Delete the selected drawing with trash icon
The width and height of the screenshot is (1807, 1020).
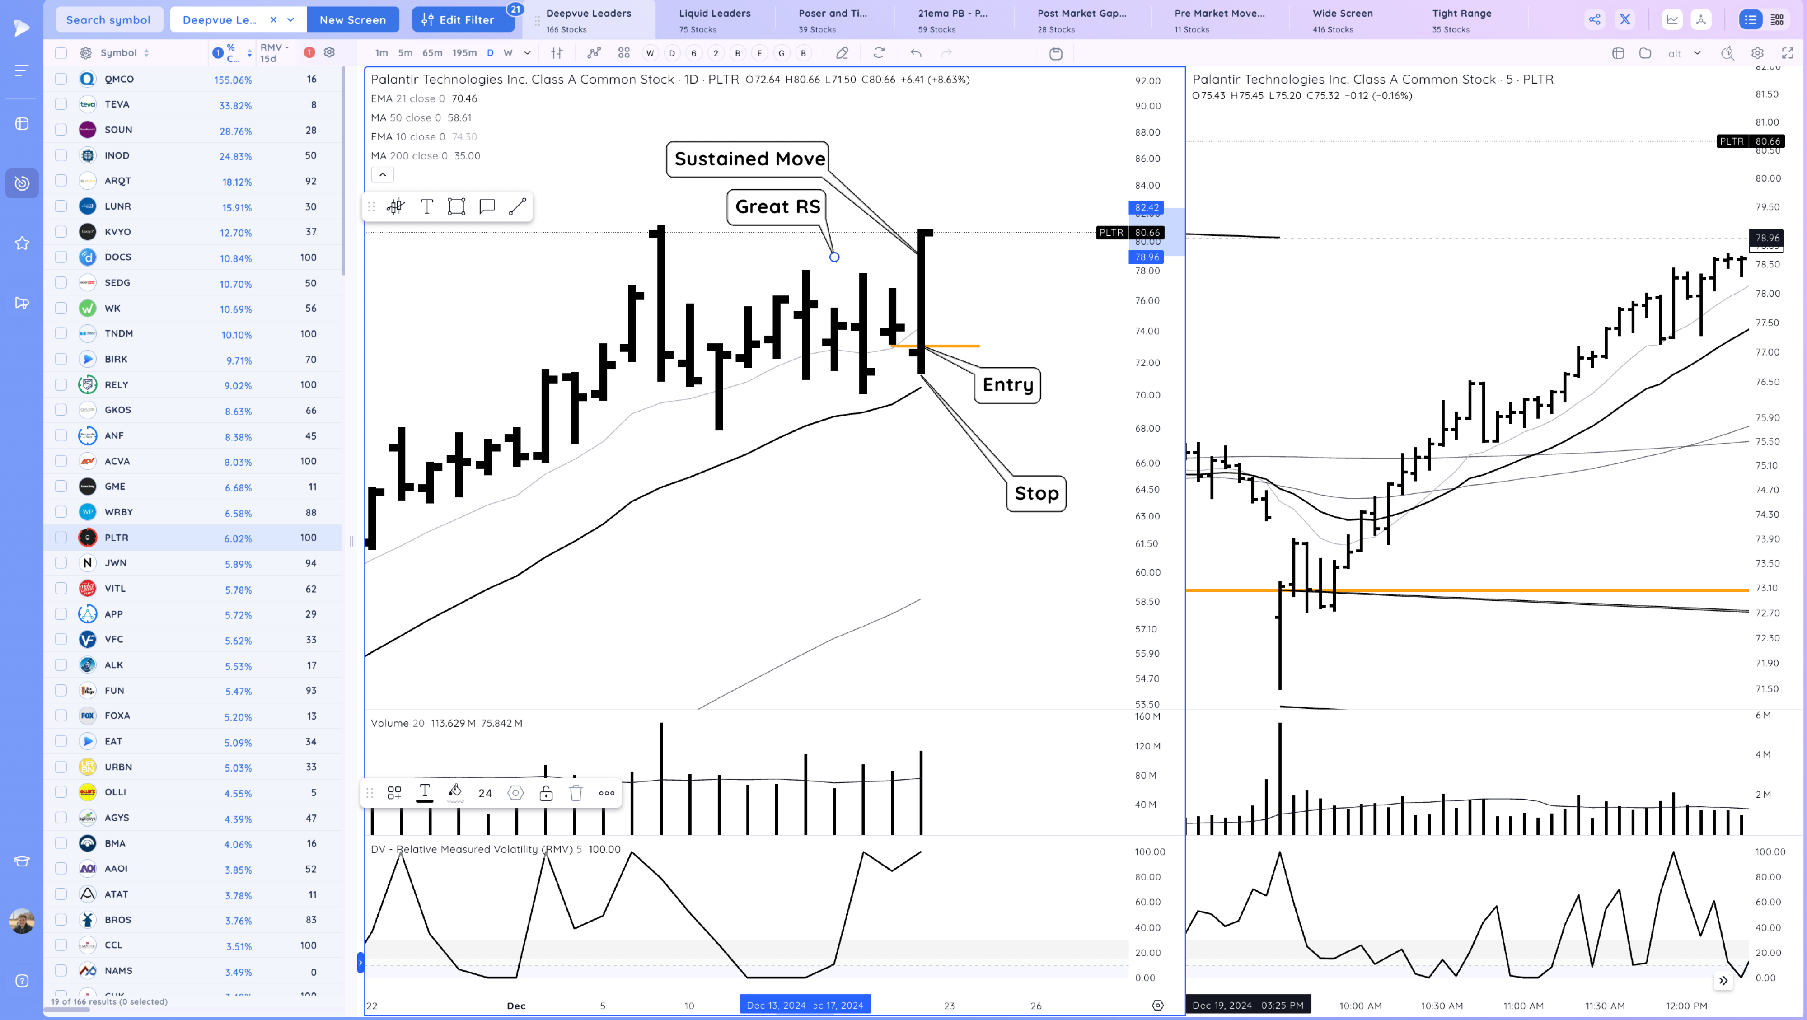(576, 793)
